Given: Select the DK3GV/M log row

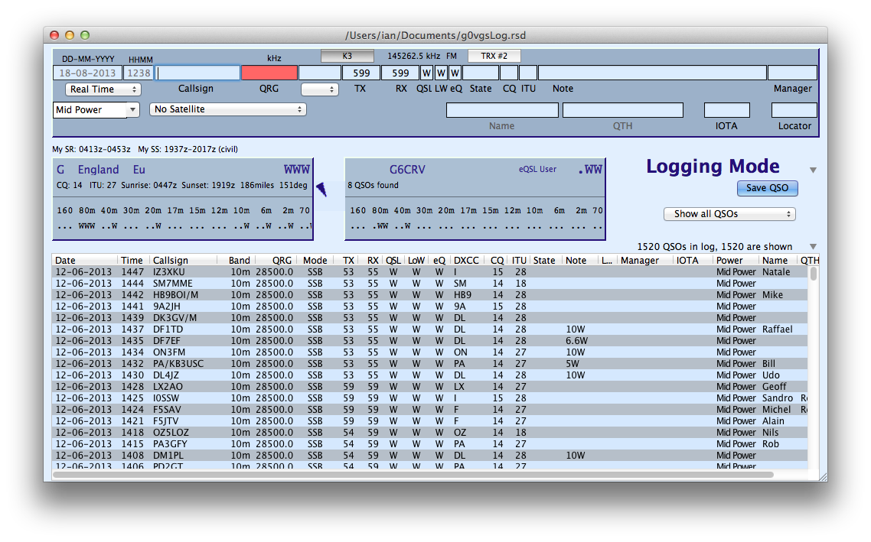Looking at the screenshot, I should tap(430, 318).
